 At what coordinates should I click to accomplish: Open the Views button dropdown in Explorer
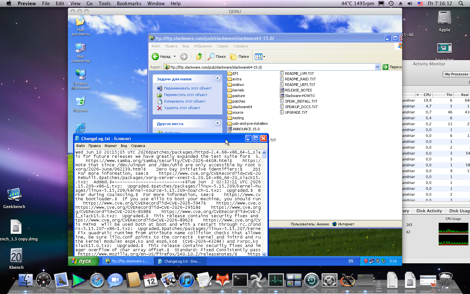[260, 57]
